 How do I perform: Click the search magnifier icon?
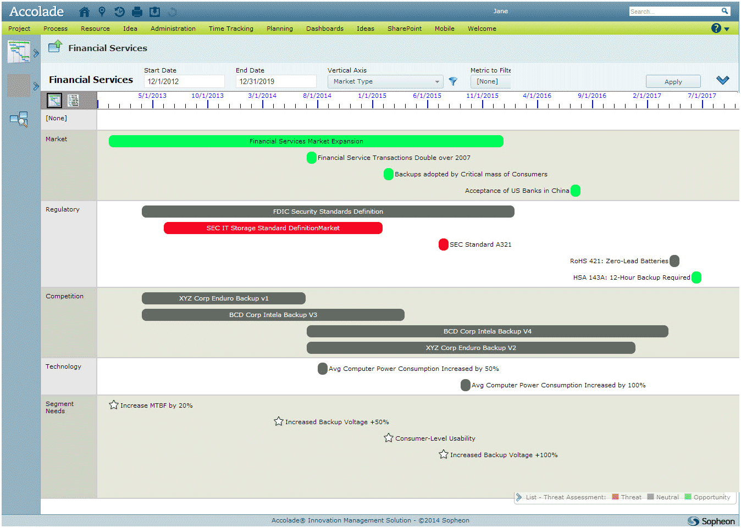[725, 11]
